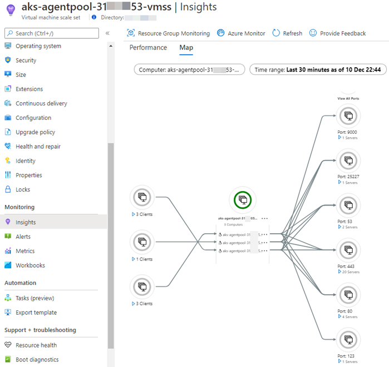The height and width of the screenshot is (367, 389).
Task: Select the Port 9000 server group node
Action: pos(348,115)
